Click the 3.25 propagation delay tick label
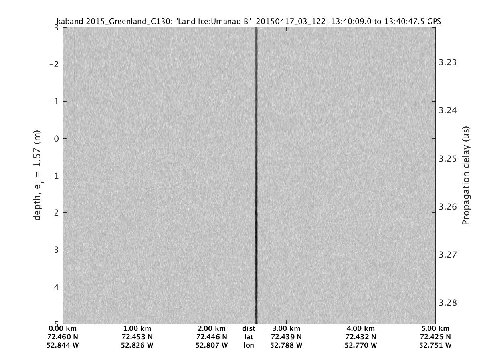Viewport: 481px width, 360px height. click(x=447, y=159)
